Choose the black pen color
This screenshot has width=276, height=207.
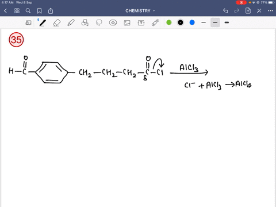[181, 22]
